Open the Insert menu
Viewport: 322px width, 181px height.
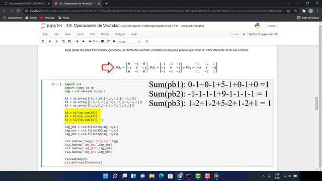pos(80,34)
